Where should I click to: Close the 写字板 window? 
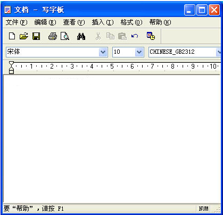[x=214, y=10]
